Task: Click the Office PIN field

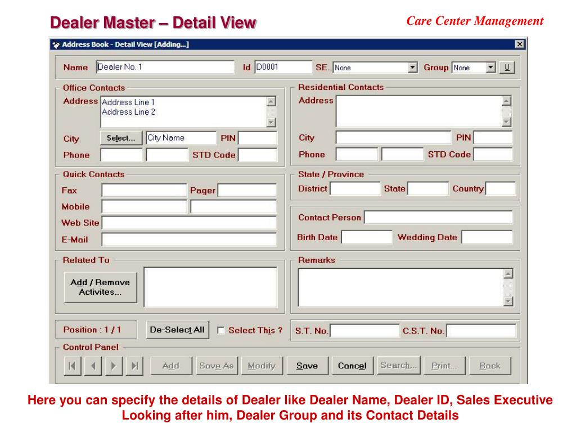Action: pyautogui.click(x=258, y=138)
